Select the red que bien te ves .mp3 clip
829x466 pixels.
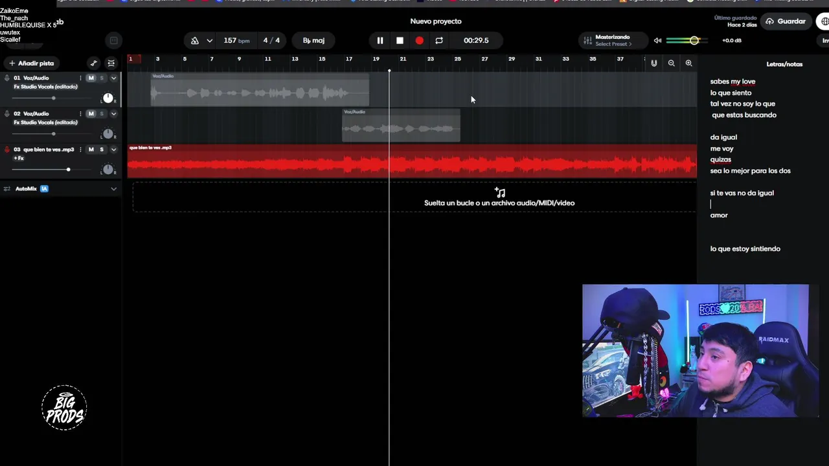(x=412, y=161)
